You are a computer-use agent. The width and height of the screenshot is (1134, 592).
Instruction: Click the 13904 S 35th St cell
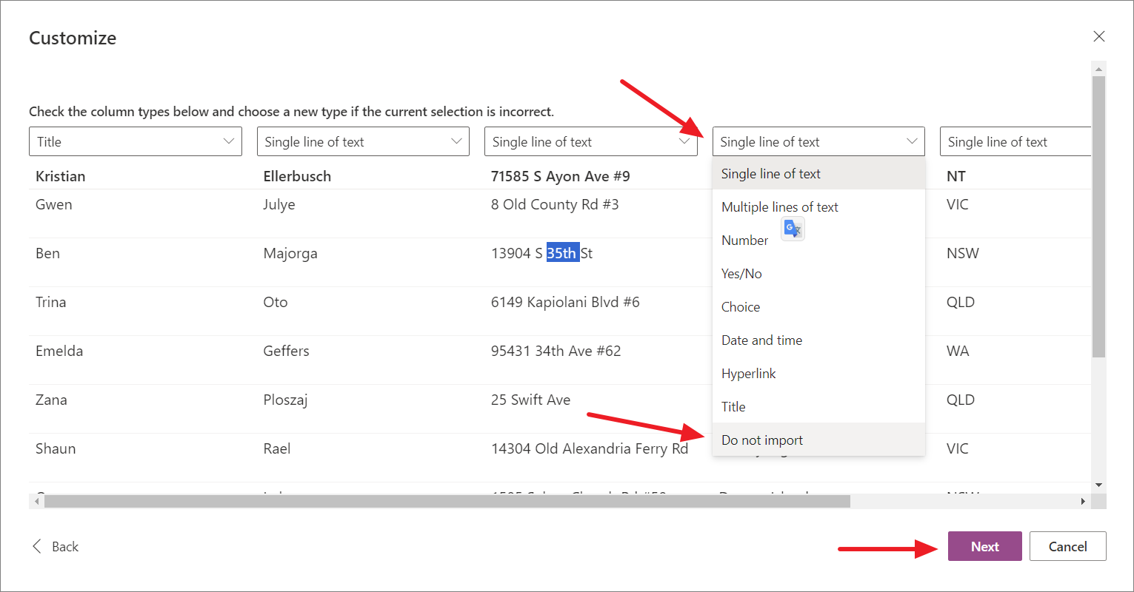[541, 253]
